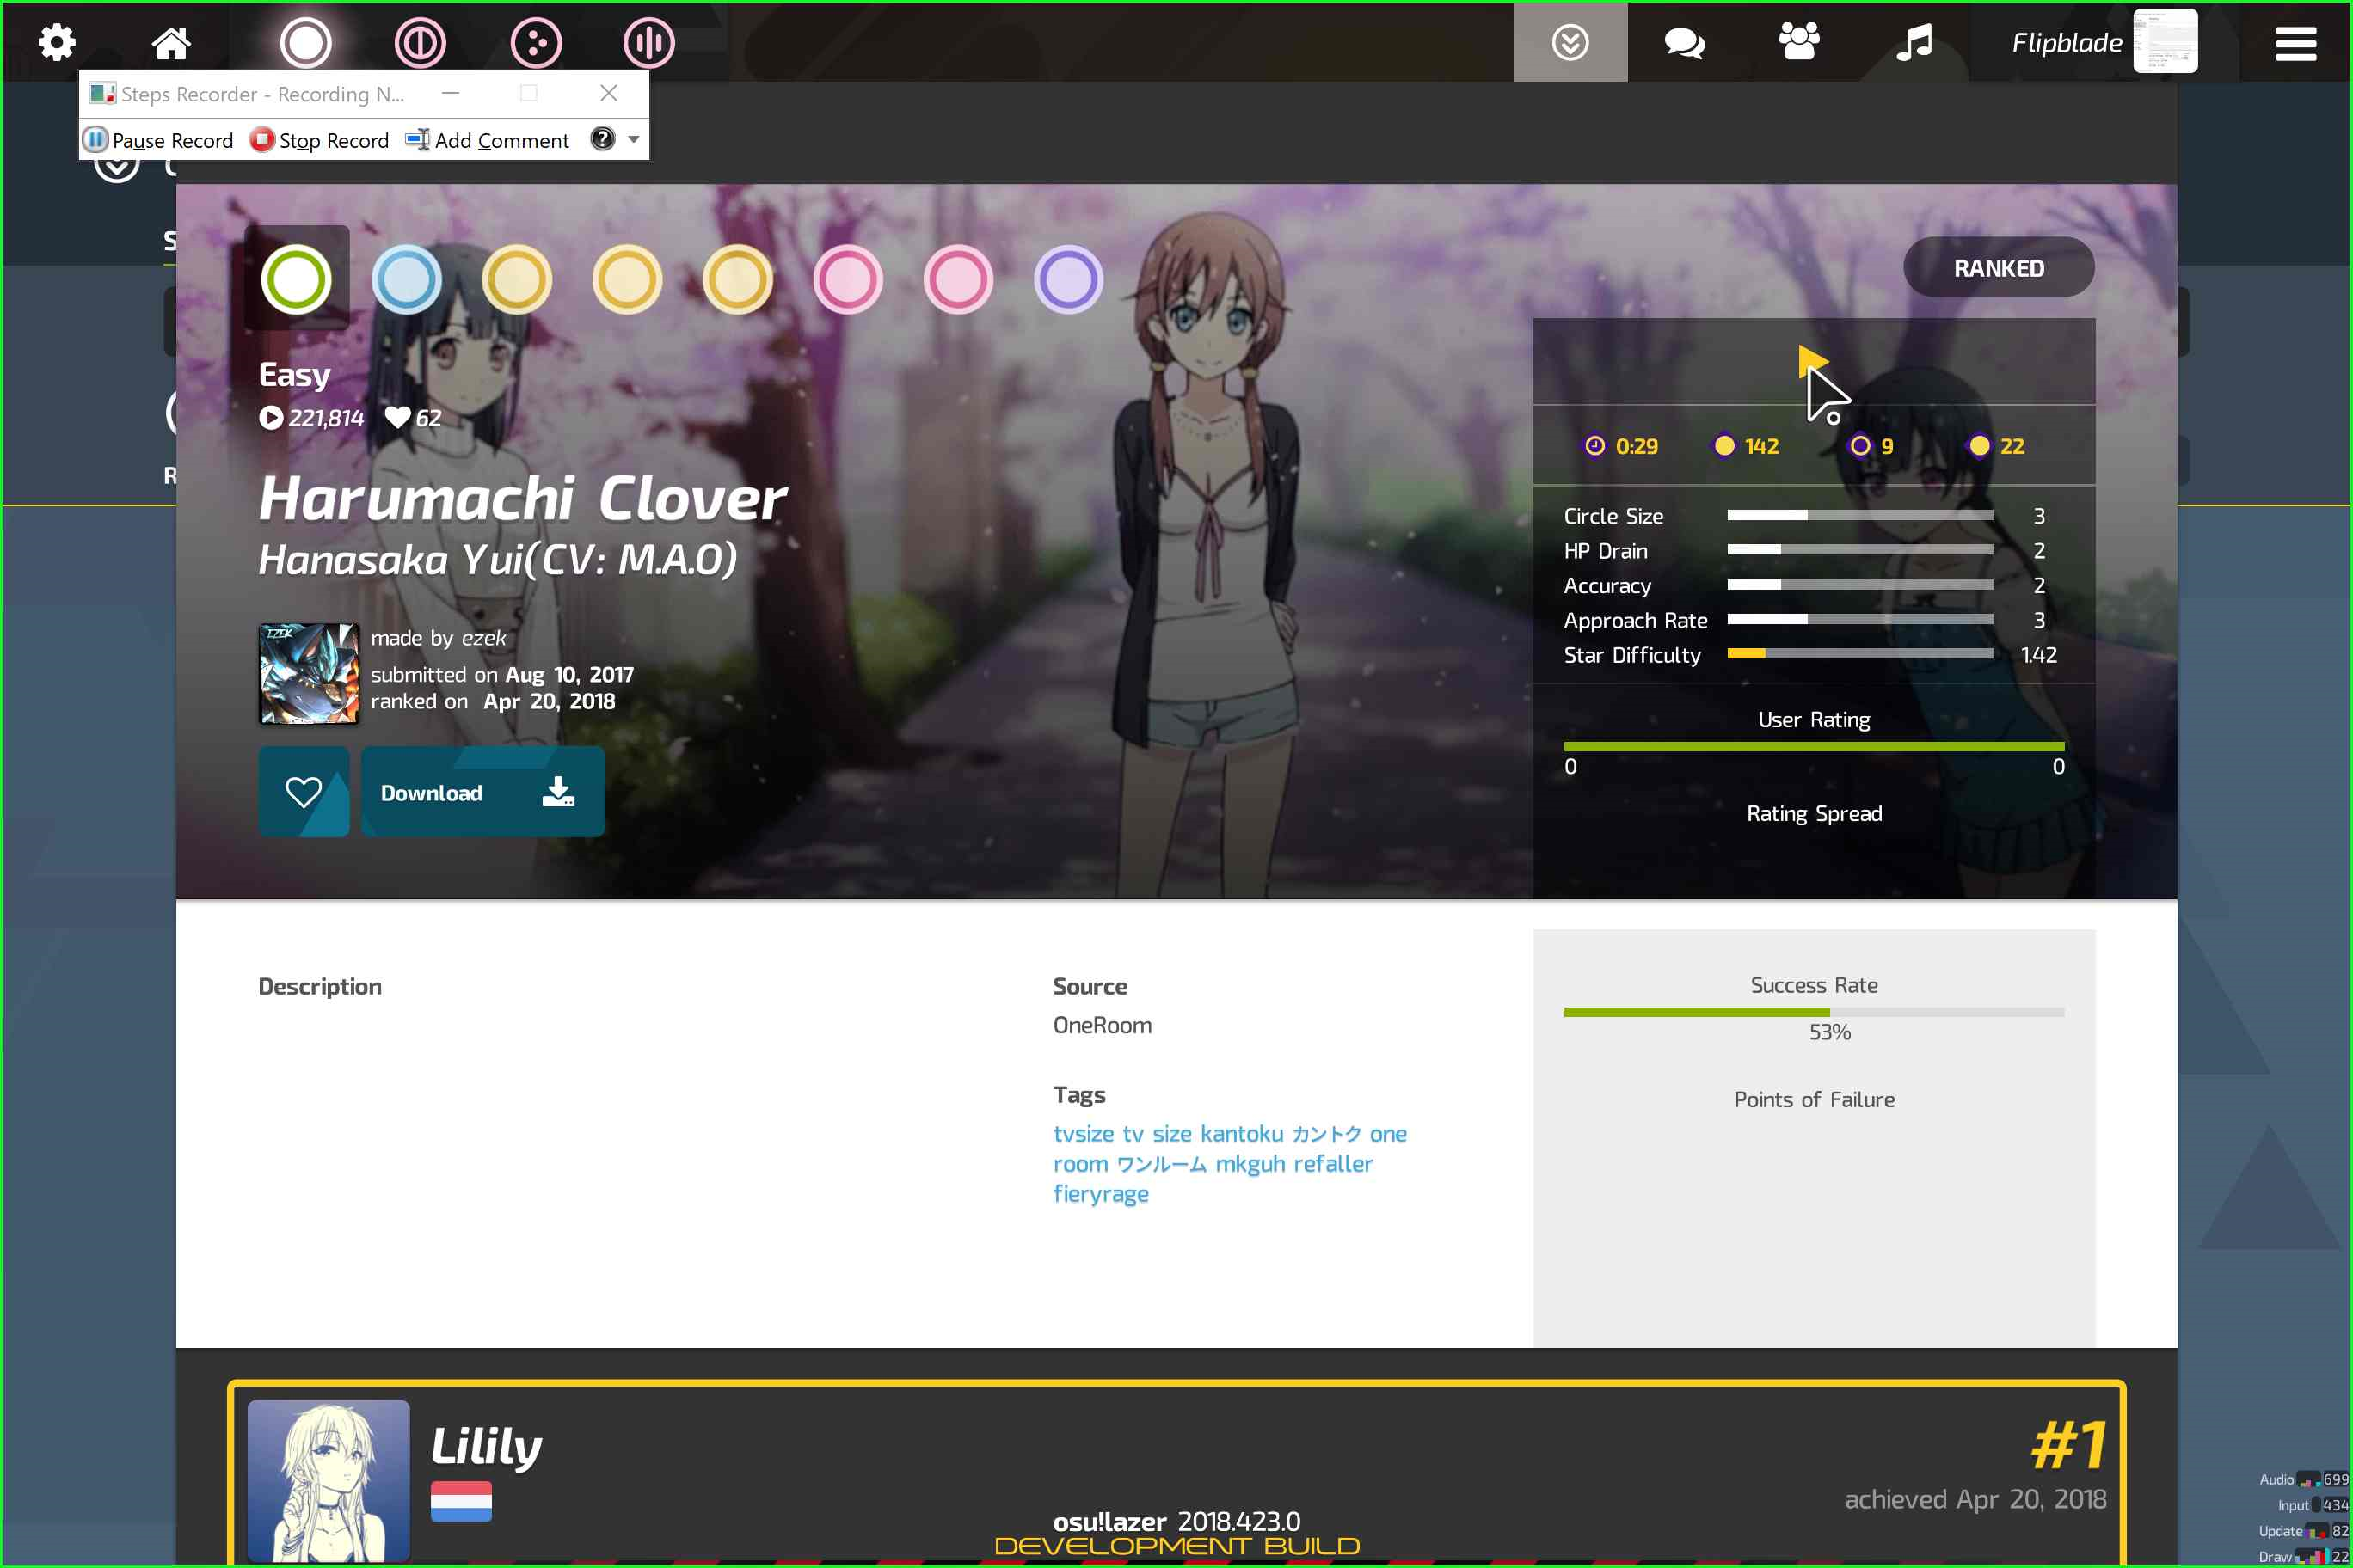The image size is (2353, 1568).
Task: Select the second pink difficulty circle
Action: (x=958, y=279)
